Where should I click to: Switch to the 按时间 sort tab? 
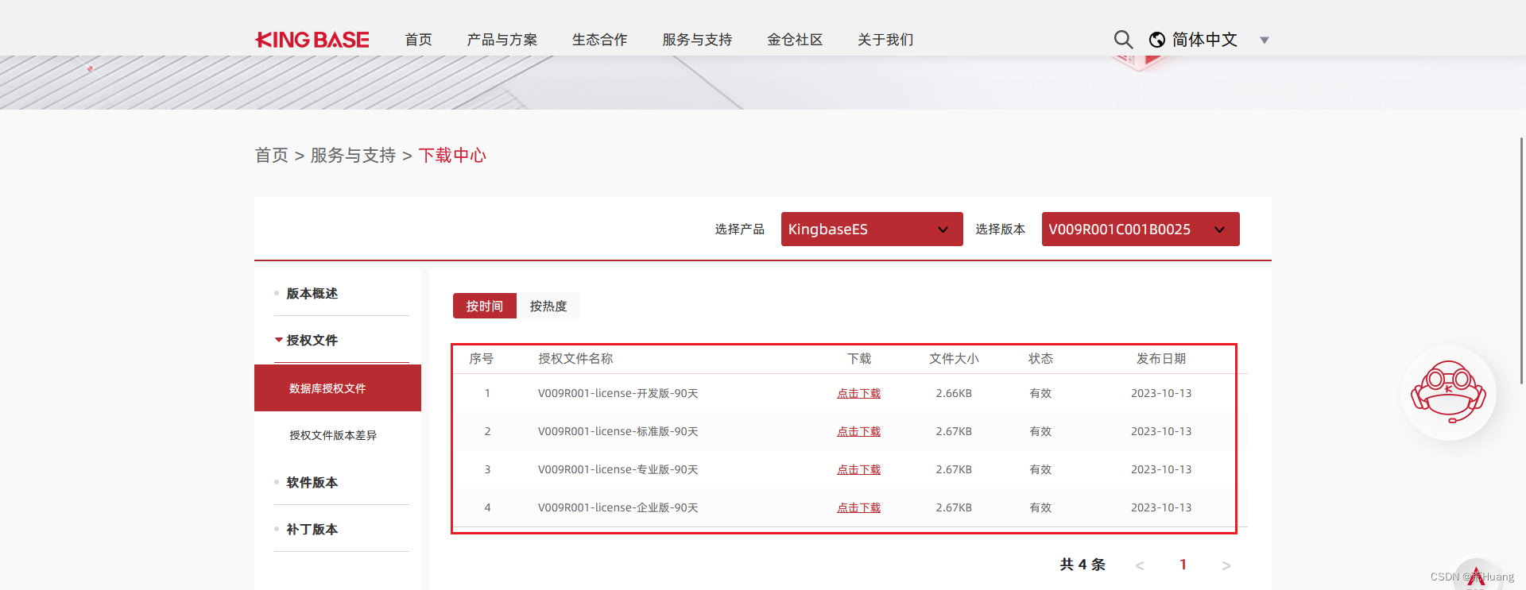click(x=485, y=306)
